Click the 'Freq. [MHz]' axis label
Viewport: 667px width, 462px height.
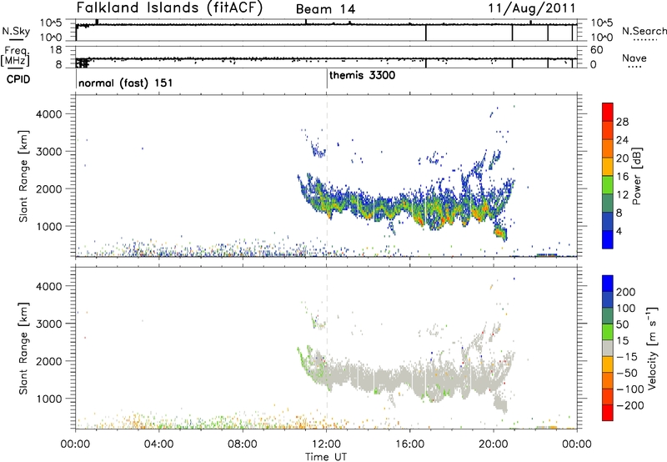tap(15, 56)
